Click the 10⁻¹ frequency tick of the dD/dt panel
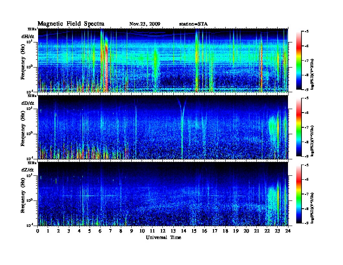This screenshot has height=265, width=343. click(x=29, y=158)
